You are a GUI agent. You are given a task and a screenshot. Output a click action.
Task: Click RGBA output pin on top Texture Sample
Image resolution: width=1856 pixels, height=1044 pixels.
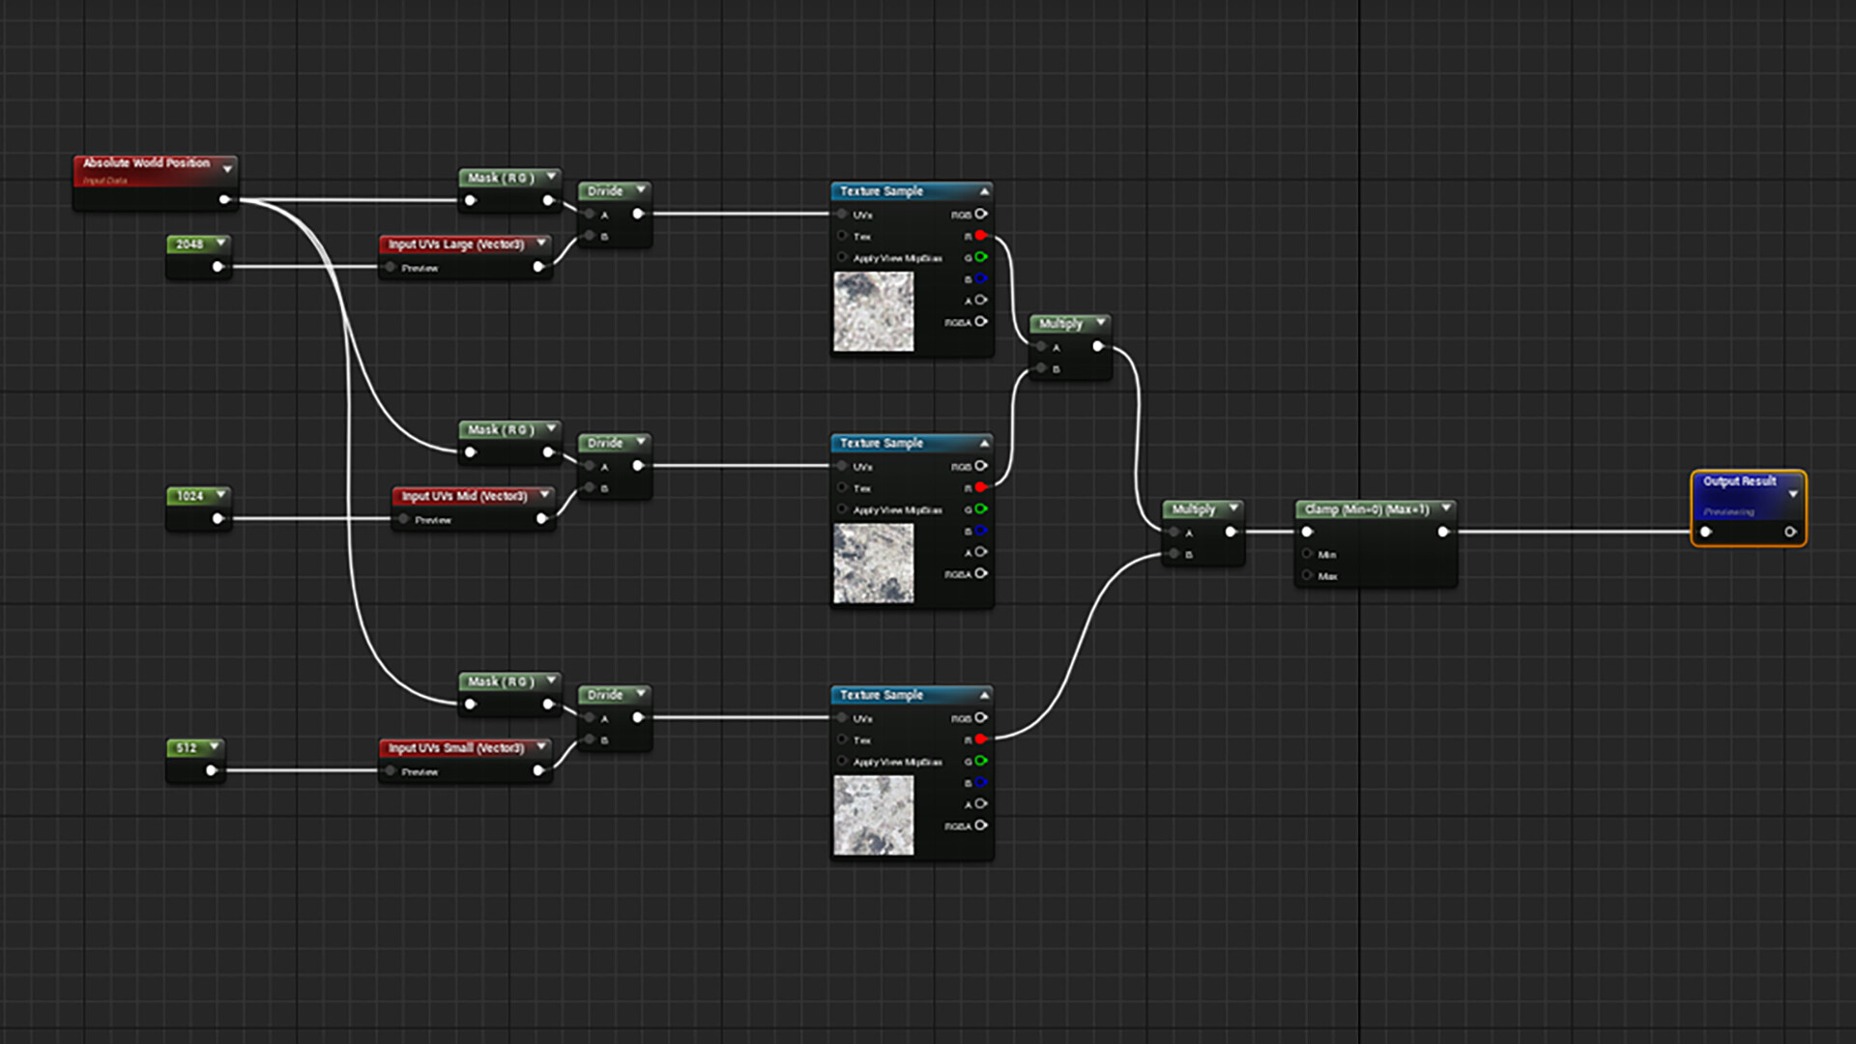tap(980, 322)
